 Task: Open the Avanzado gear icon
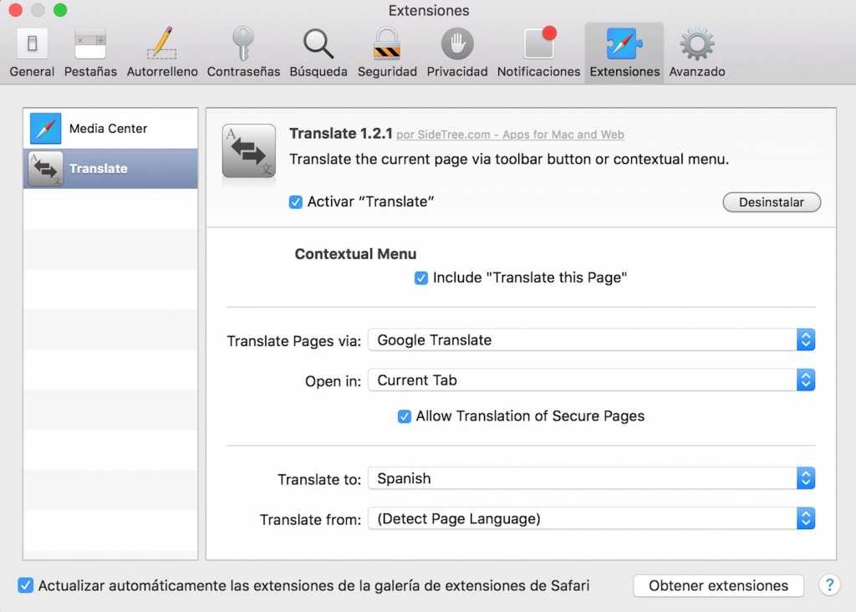[697, 43]
